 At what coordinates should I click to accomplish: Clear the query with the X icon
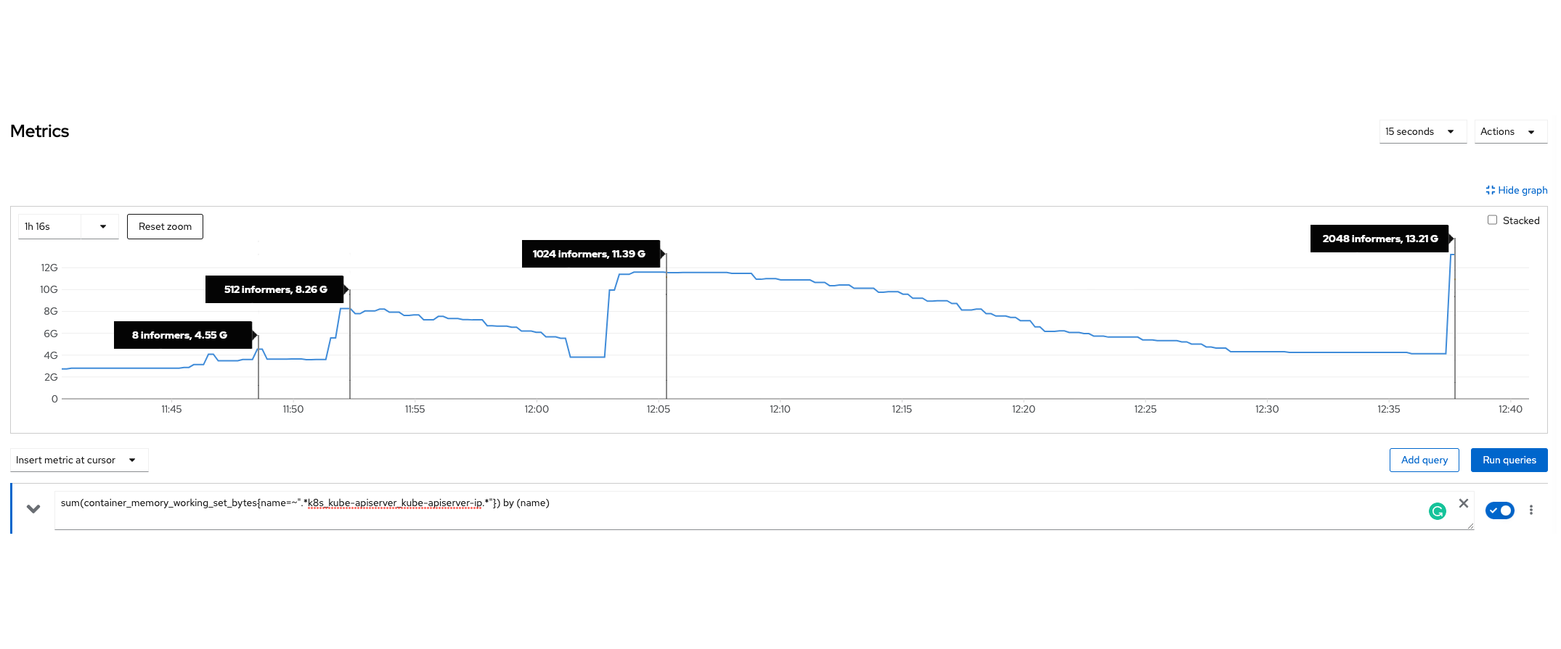[1464, 503]
